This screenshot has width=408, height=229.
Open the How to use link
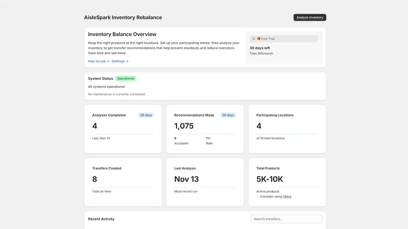[x=98, y=61]
